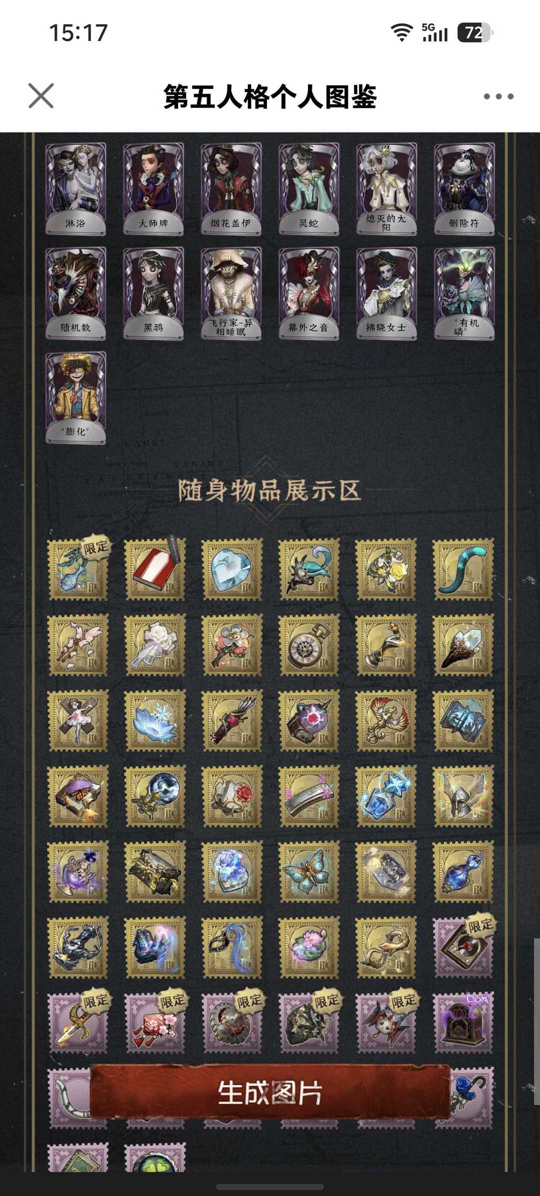540x1196 pixels.
Task: Choose the pocket watch accessory stamp
Action: click(309, 645)
